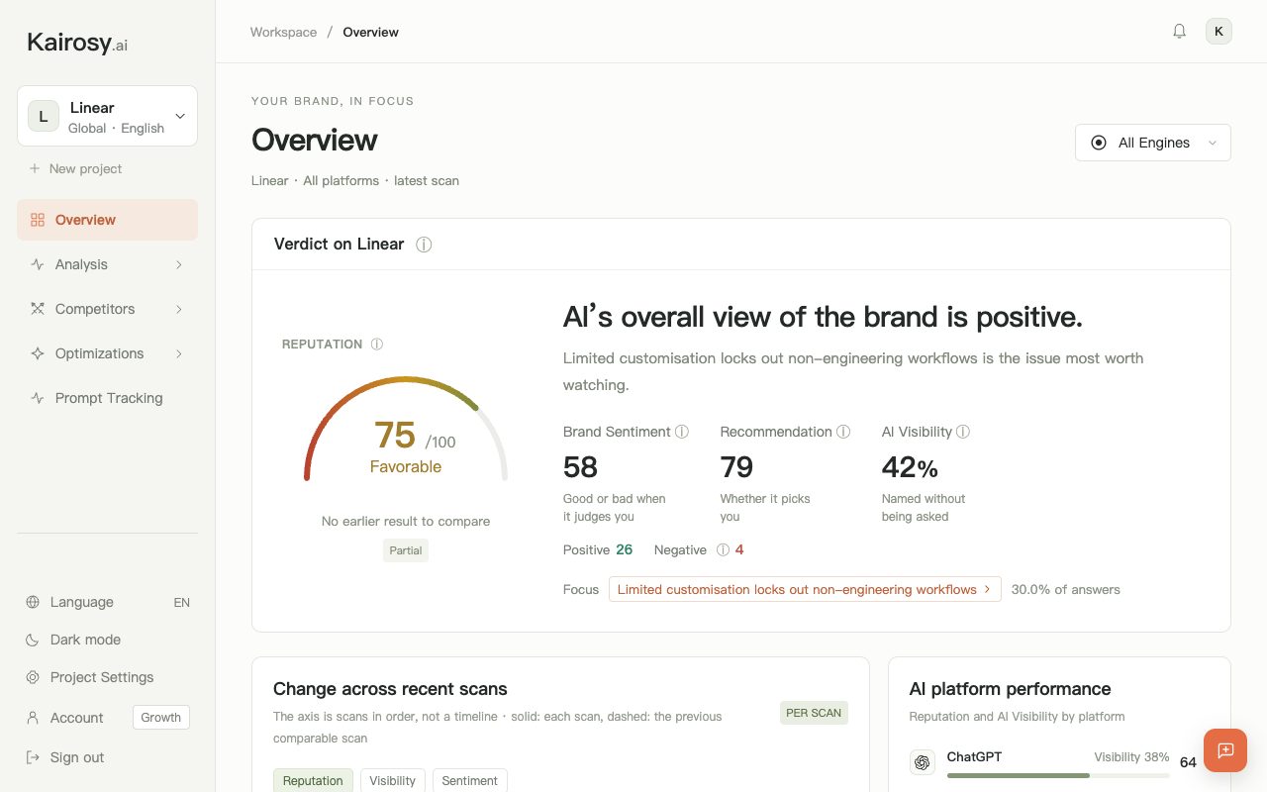Click the info icon beside Negative count

[723, 550]
